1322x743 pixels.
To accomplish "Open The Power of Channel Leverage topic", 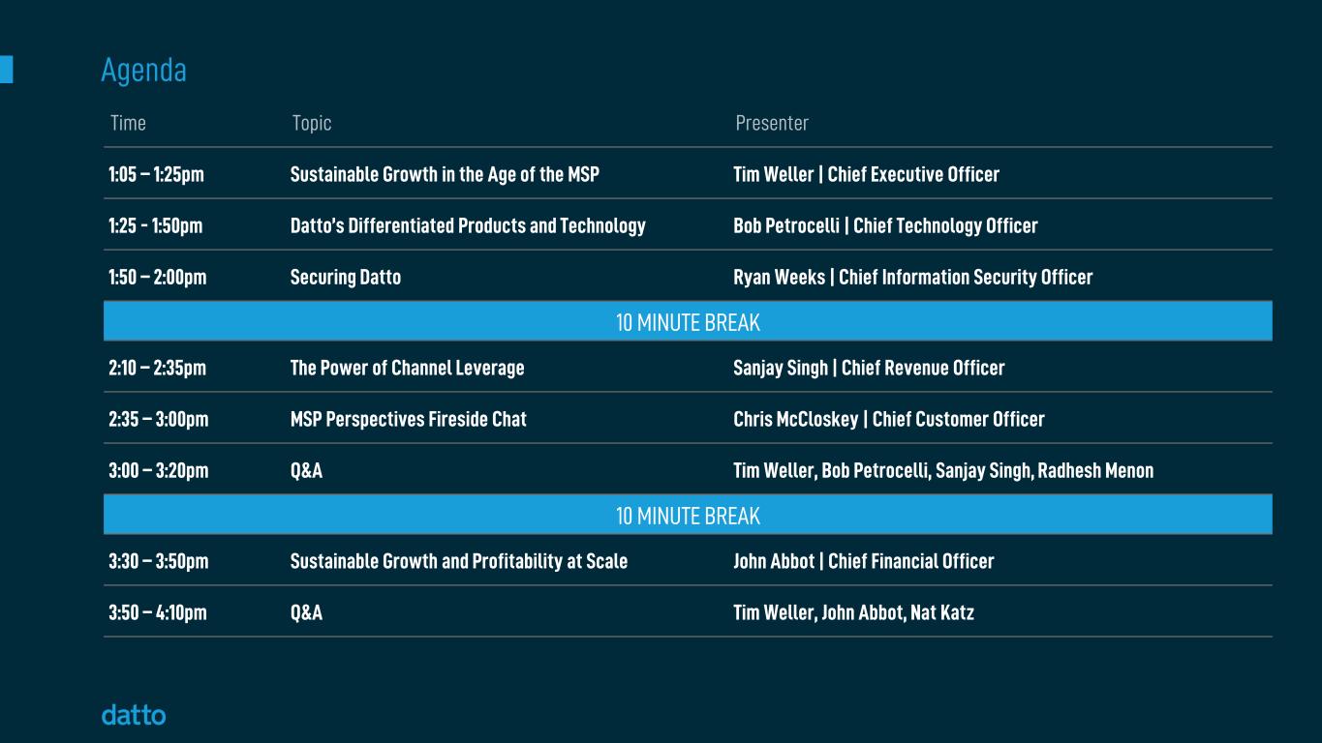I will (407, 369).
